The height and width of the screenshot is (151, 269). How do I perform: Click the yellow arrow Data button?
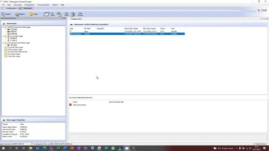point(34,14)
